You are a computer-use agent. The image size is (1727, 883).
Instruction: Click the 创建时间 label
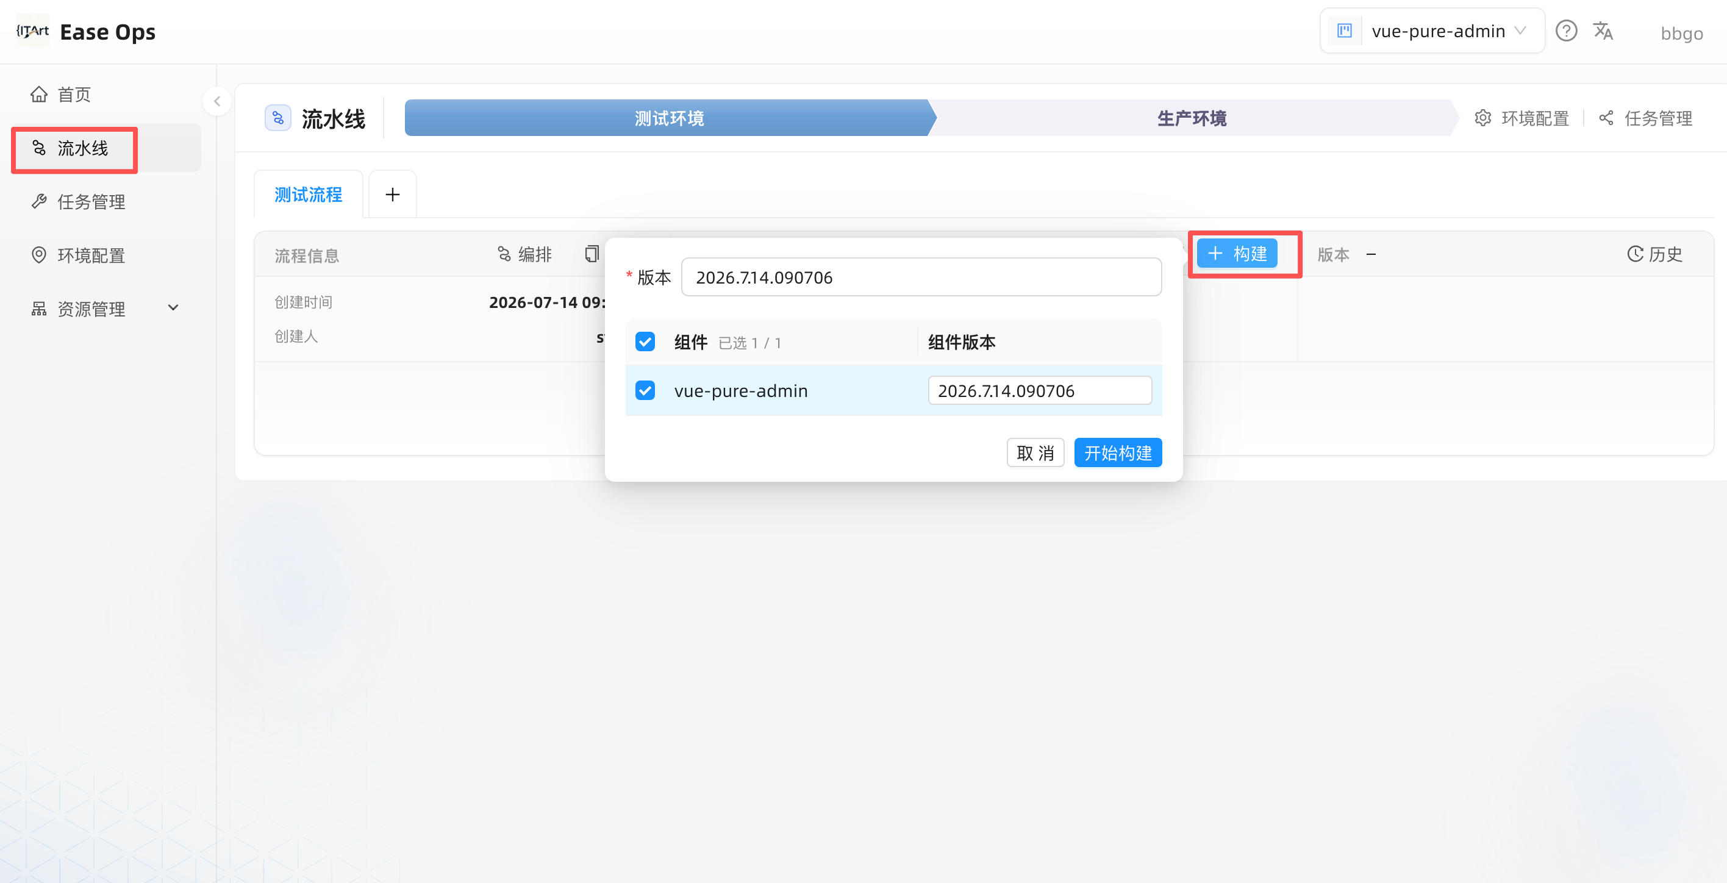pyautogui.click(x=304, y=302)
